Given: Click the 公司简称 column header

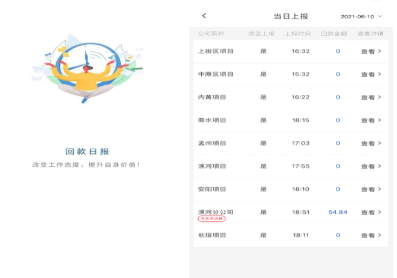Looking at the screenshot, I should click(x=211, y=33).
